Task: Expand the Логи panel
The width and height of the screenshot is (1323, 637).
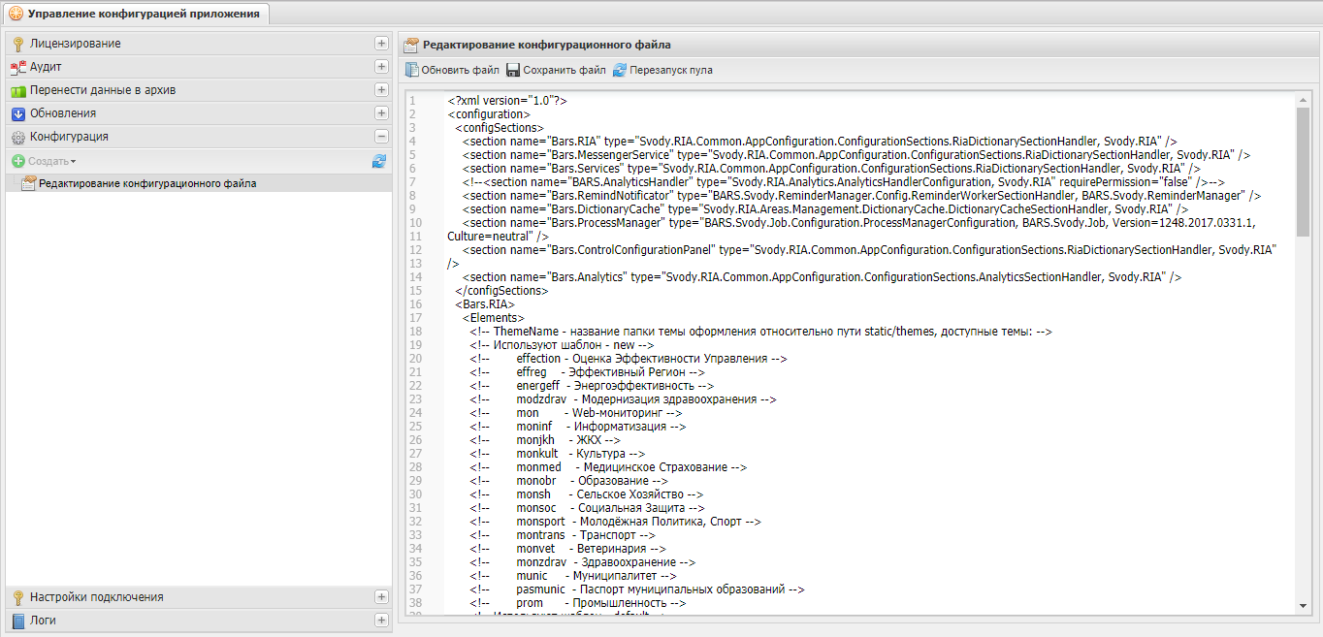Action: [x=381, y=621]
